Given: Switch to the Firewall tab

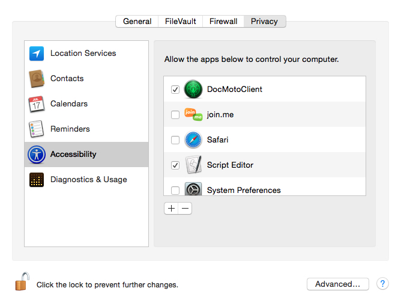Looking at the screenshot, I should coord(223,21).
